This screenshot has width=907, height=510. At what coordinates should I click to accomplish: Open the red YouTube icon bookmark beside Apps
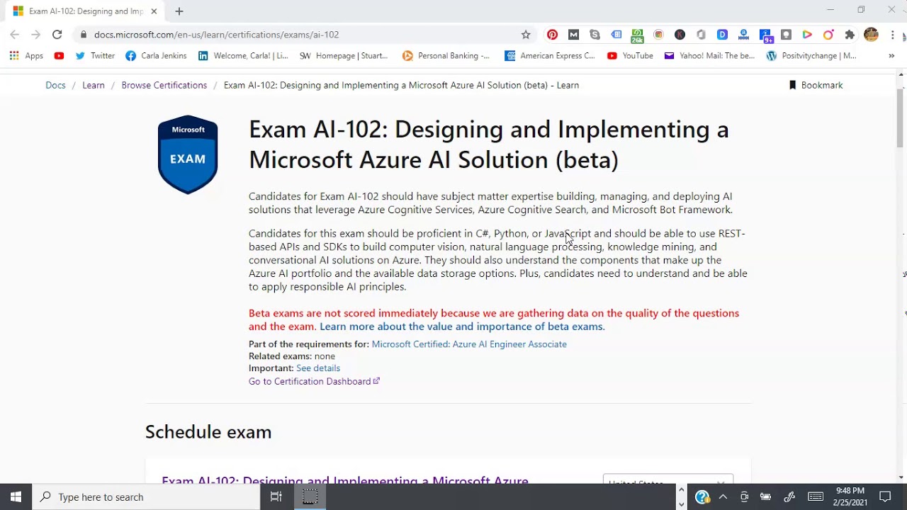59,55
